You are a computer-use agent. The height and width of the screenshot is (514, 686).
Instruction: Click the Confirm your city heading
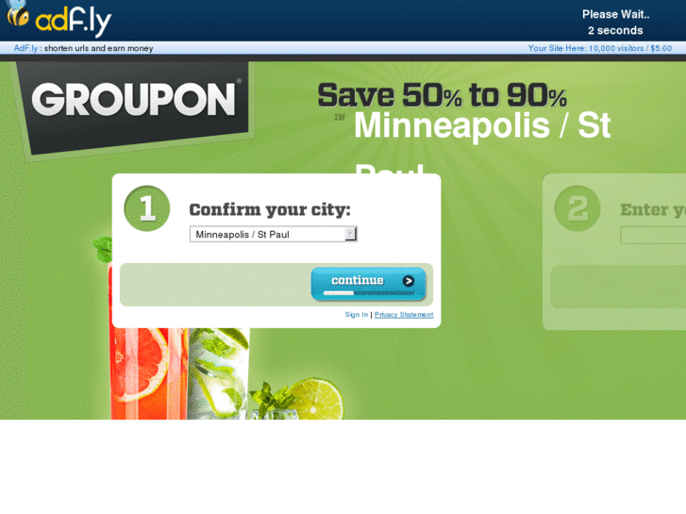[270, 210]
